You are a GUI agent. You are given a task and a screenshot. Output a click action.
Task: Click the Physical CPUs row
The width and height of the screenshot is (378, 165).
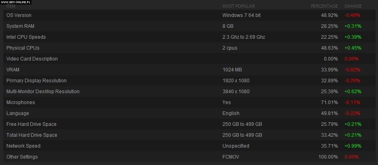[23, 48]
